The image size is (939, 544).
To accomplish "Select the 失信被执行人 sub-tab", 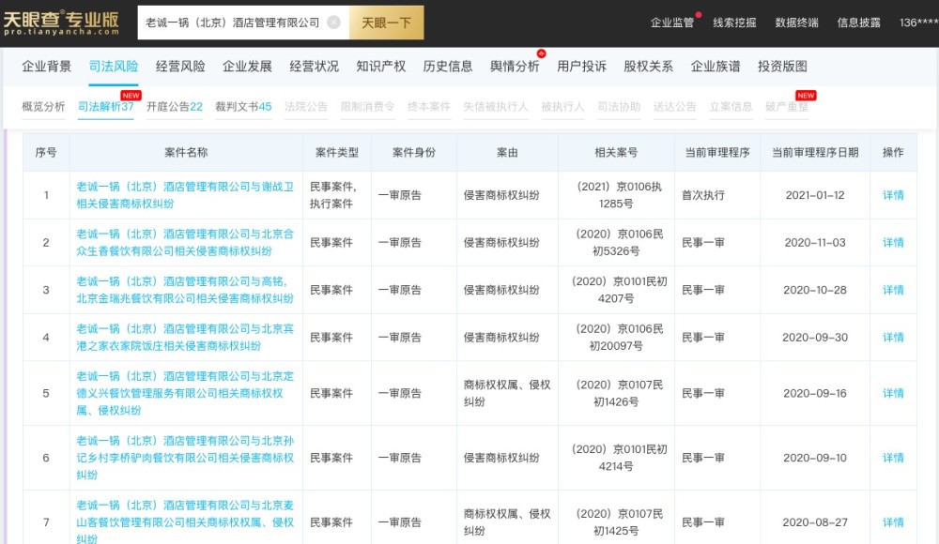I will pos(496,107).
